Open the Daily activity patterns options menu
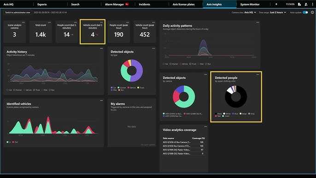 [257, 23]
